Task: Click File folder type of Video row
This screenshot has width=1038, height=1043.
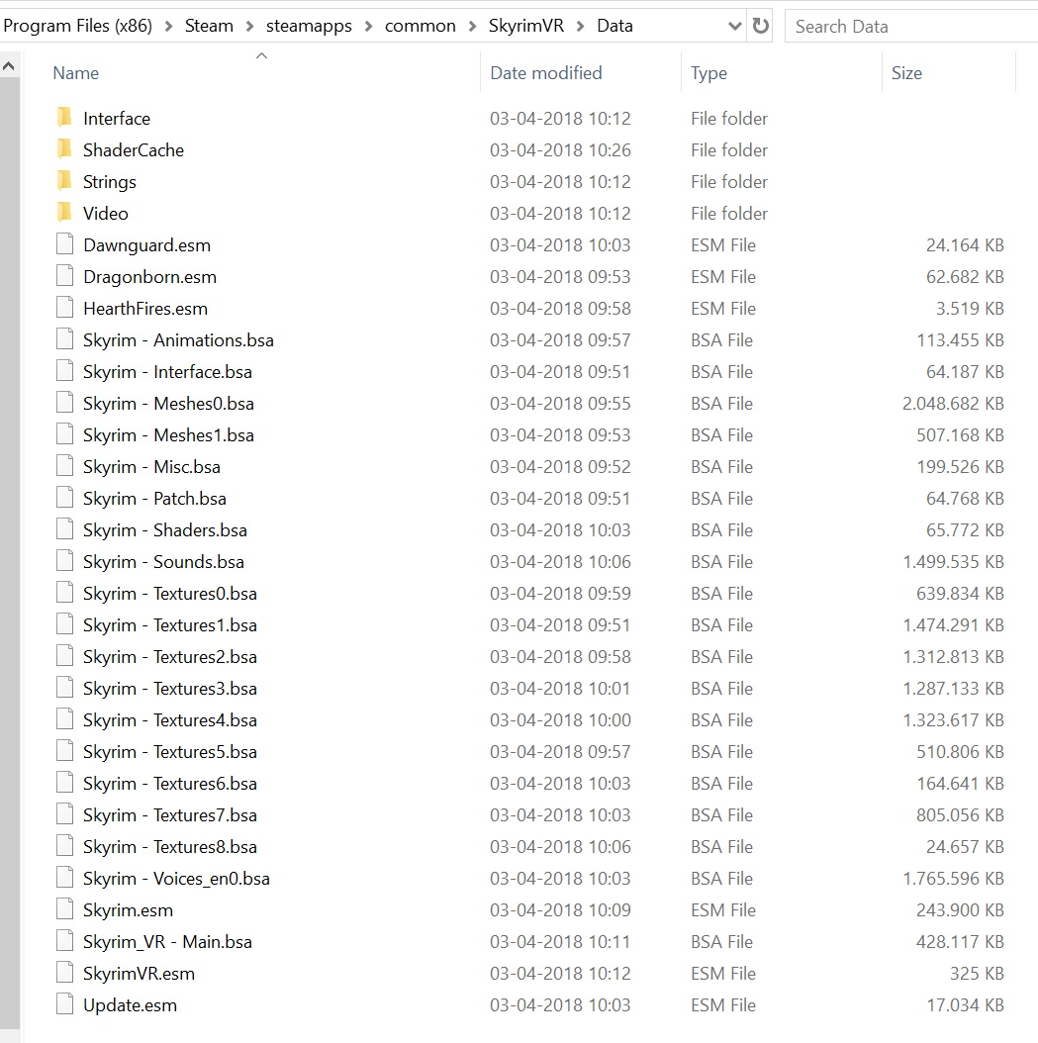Action: click(729, 213)
